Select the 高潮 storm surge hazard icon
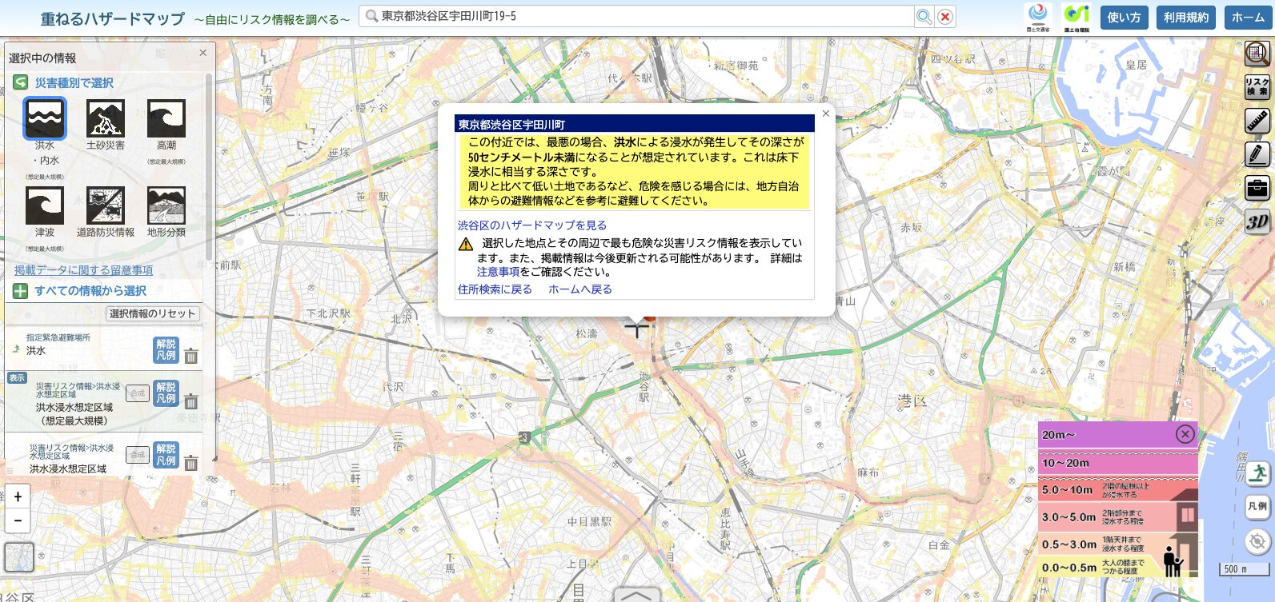Image resolution: width=1275 pixels, height=602 pixels. (x=166, y=119)
